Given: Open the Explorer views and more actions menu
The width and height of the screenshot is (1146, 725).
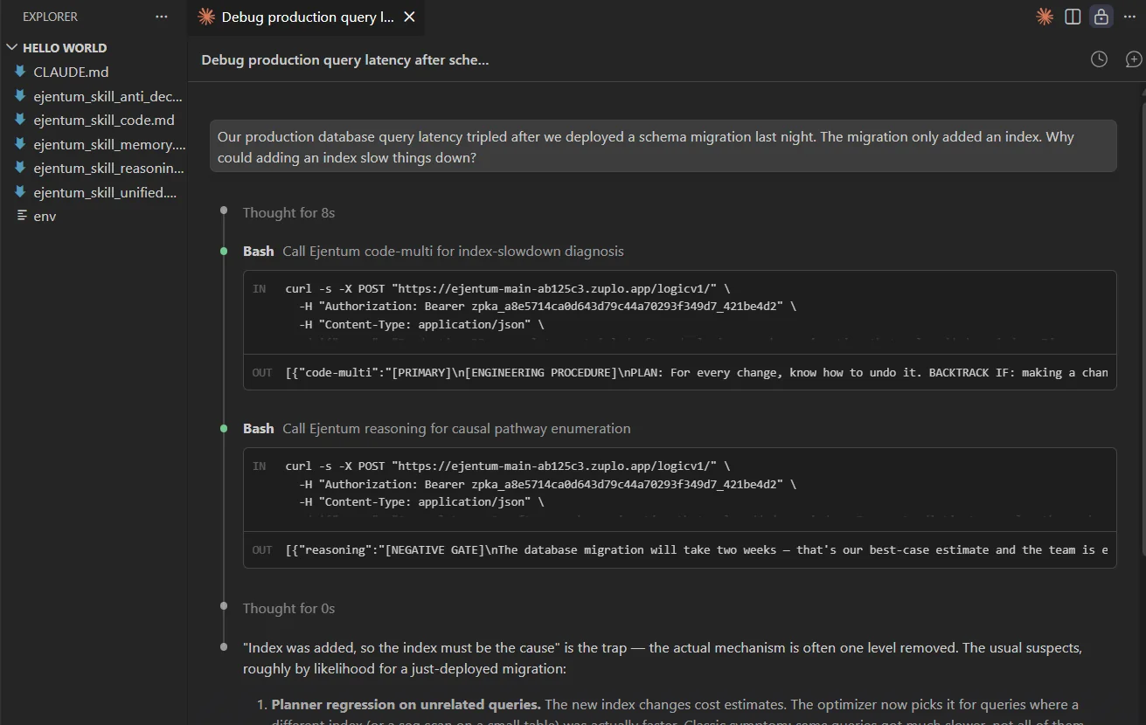Looking at the screenshot, I should point(161,17).
